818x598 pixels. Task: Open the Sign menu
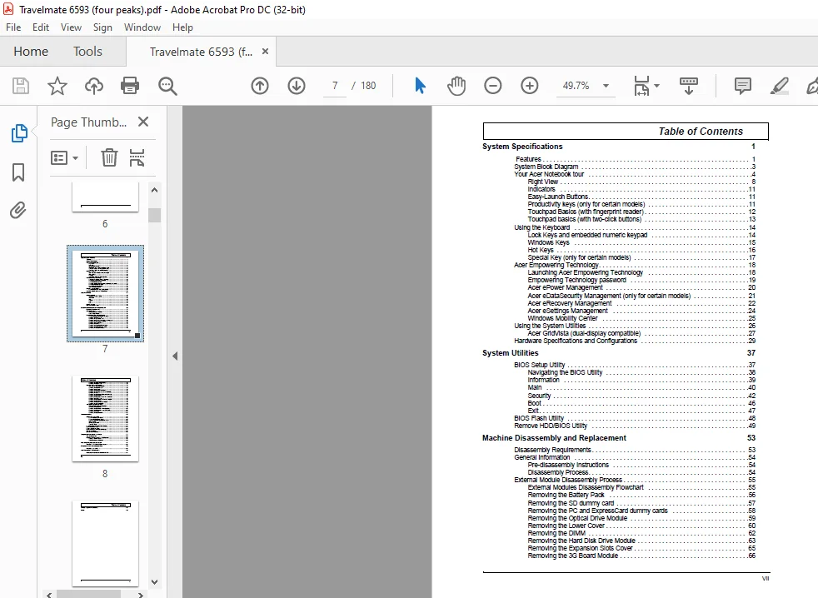coord(102,27)
